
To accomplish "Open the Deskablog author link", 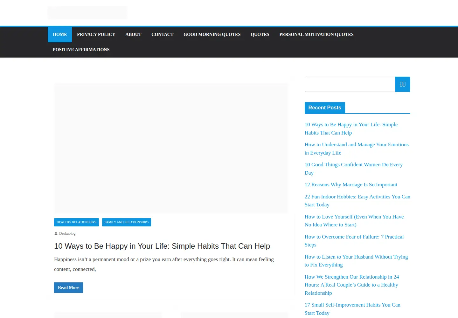I will (x=67, y=233).
